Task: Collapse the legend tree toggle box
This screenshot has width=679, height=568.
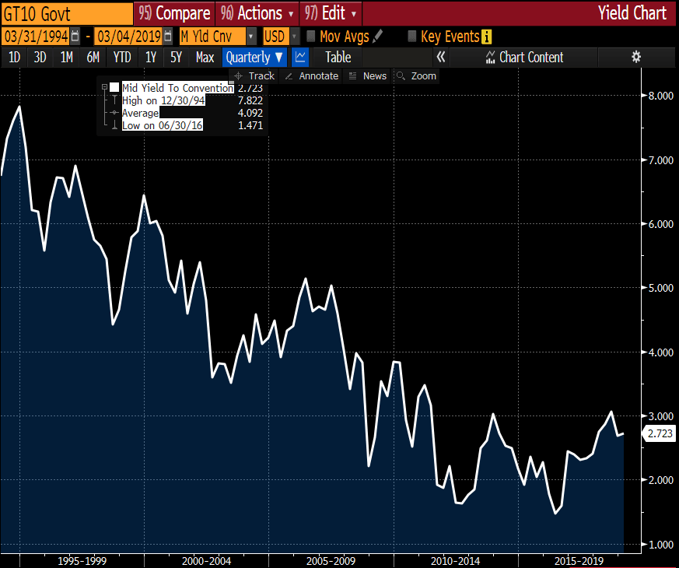Action: click(104, 88)
